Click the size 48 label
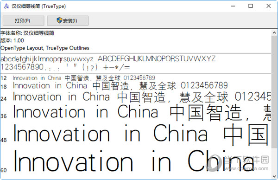Screen dimensions: 278x180 (x=4, y=140)
